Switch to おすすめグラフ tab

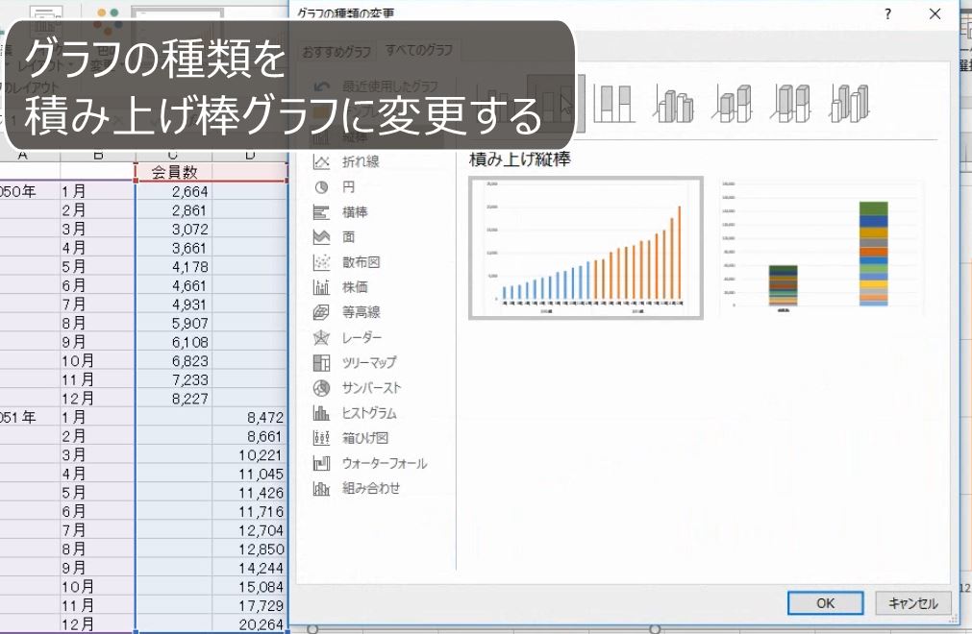coord(336,52)
